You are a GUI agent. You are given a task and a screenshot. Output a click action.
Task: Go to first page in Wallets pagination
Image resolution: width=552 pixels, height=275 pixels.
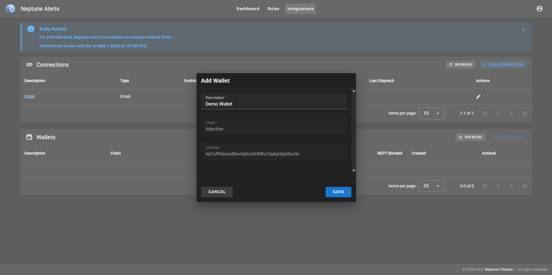485,186
